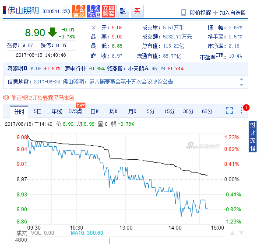Click the L2 标准 blue icon

[x=94, y=11]
